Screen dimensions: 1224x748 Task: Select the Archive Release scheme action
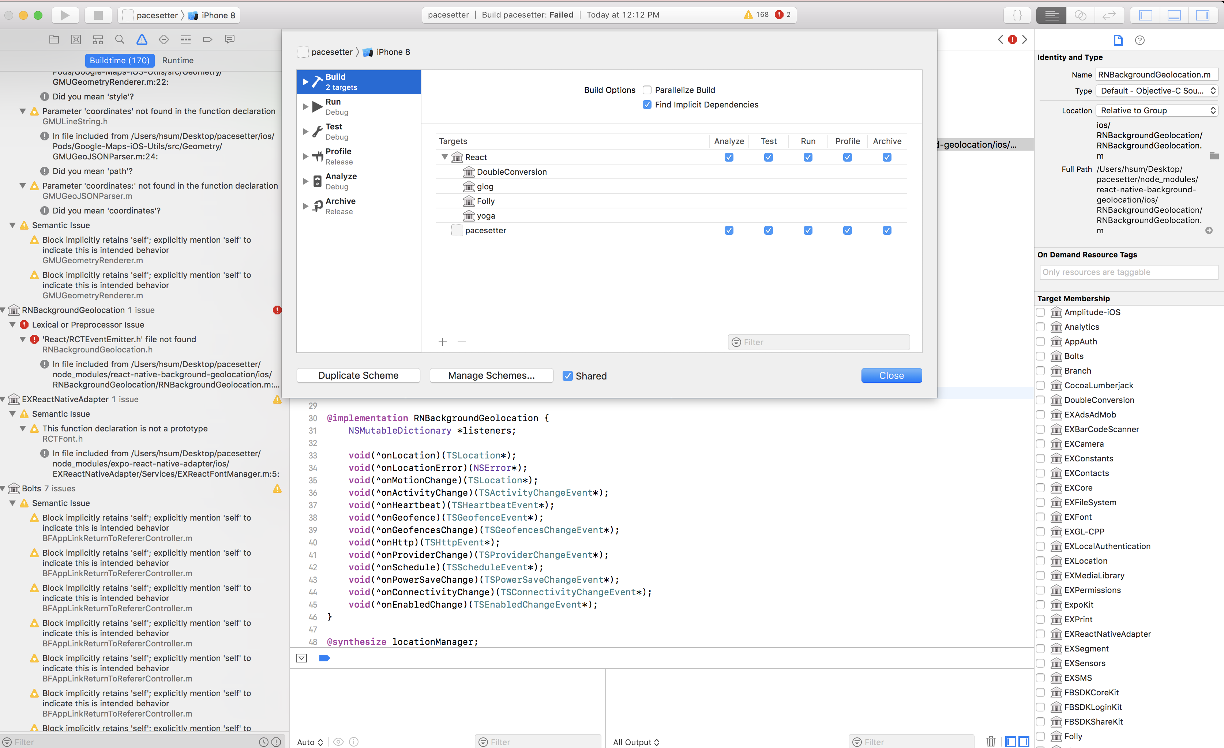point(340,205)
